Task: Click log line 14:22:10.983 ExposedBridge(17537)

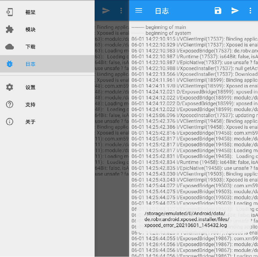Action: pos(195,51)
